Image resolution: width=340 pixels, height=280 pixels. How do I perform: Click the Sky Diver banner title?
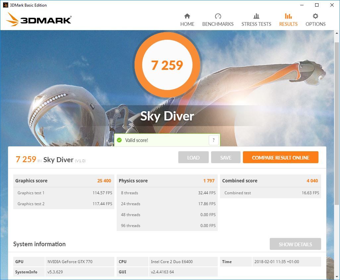(167, 116)
